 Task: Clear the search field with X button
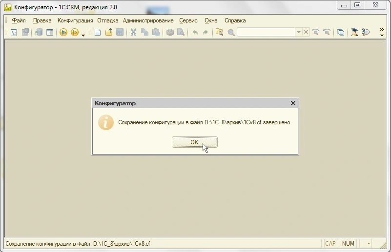coord(306,32)
